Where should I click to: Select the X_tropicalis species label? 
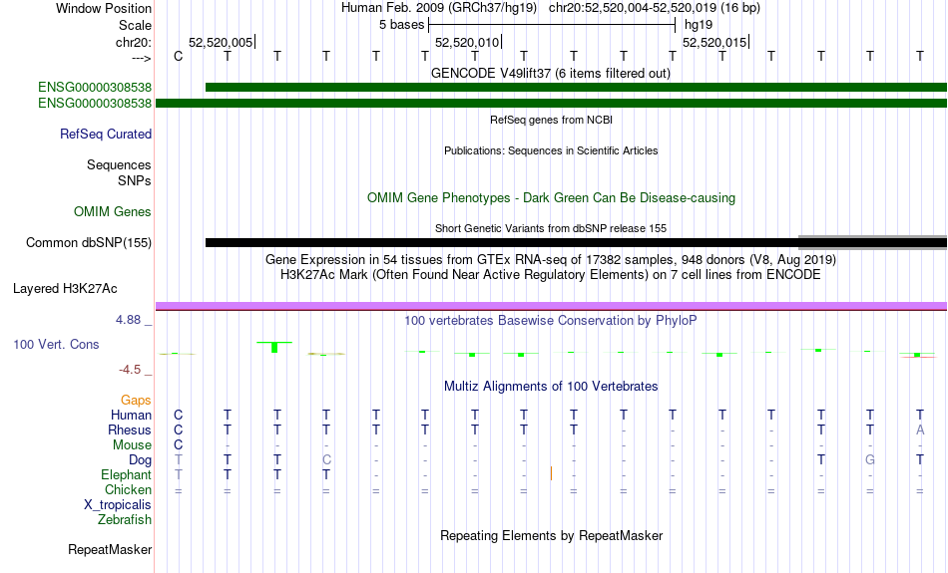118,505
